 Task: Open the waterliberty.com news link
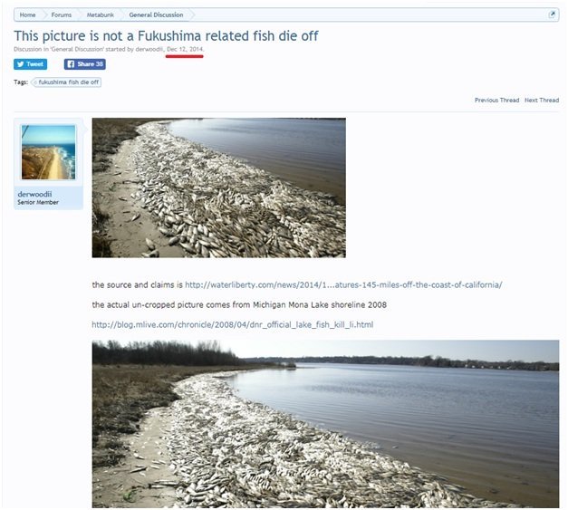(343, 284)
